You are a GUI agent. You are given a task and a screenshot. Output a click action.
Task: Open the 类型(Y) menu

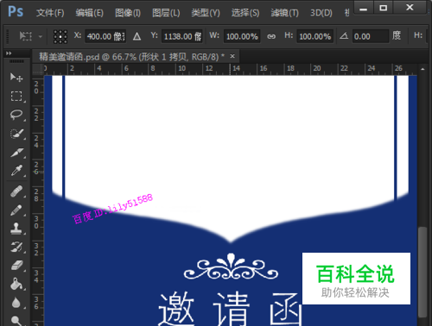pyautogui.click(x=206, y=13)
